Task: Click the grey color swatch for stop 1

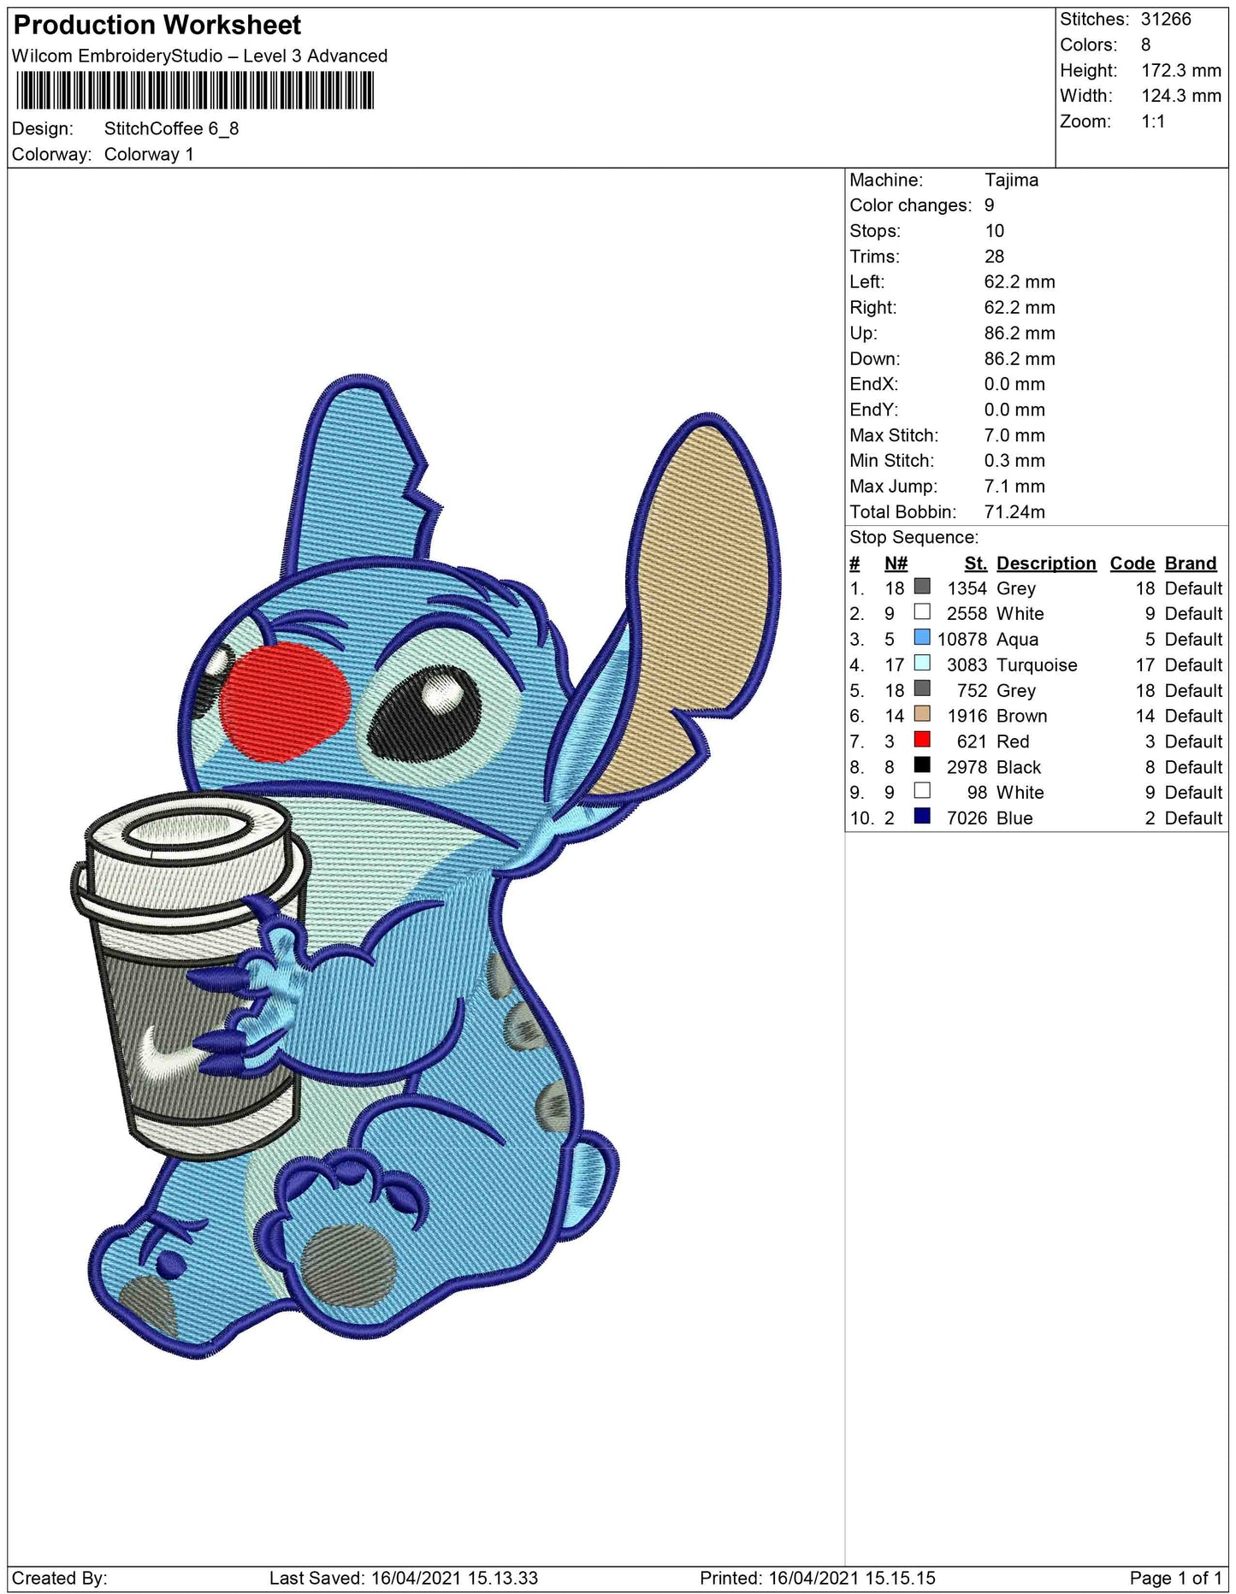Action: [922, 587]
